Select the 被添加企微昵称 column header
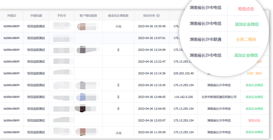This screenshot has height=140, width=273. [118, 16]
